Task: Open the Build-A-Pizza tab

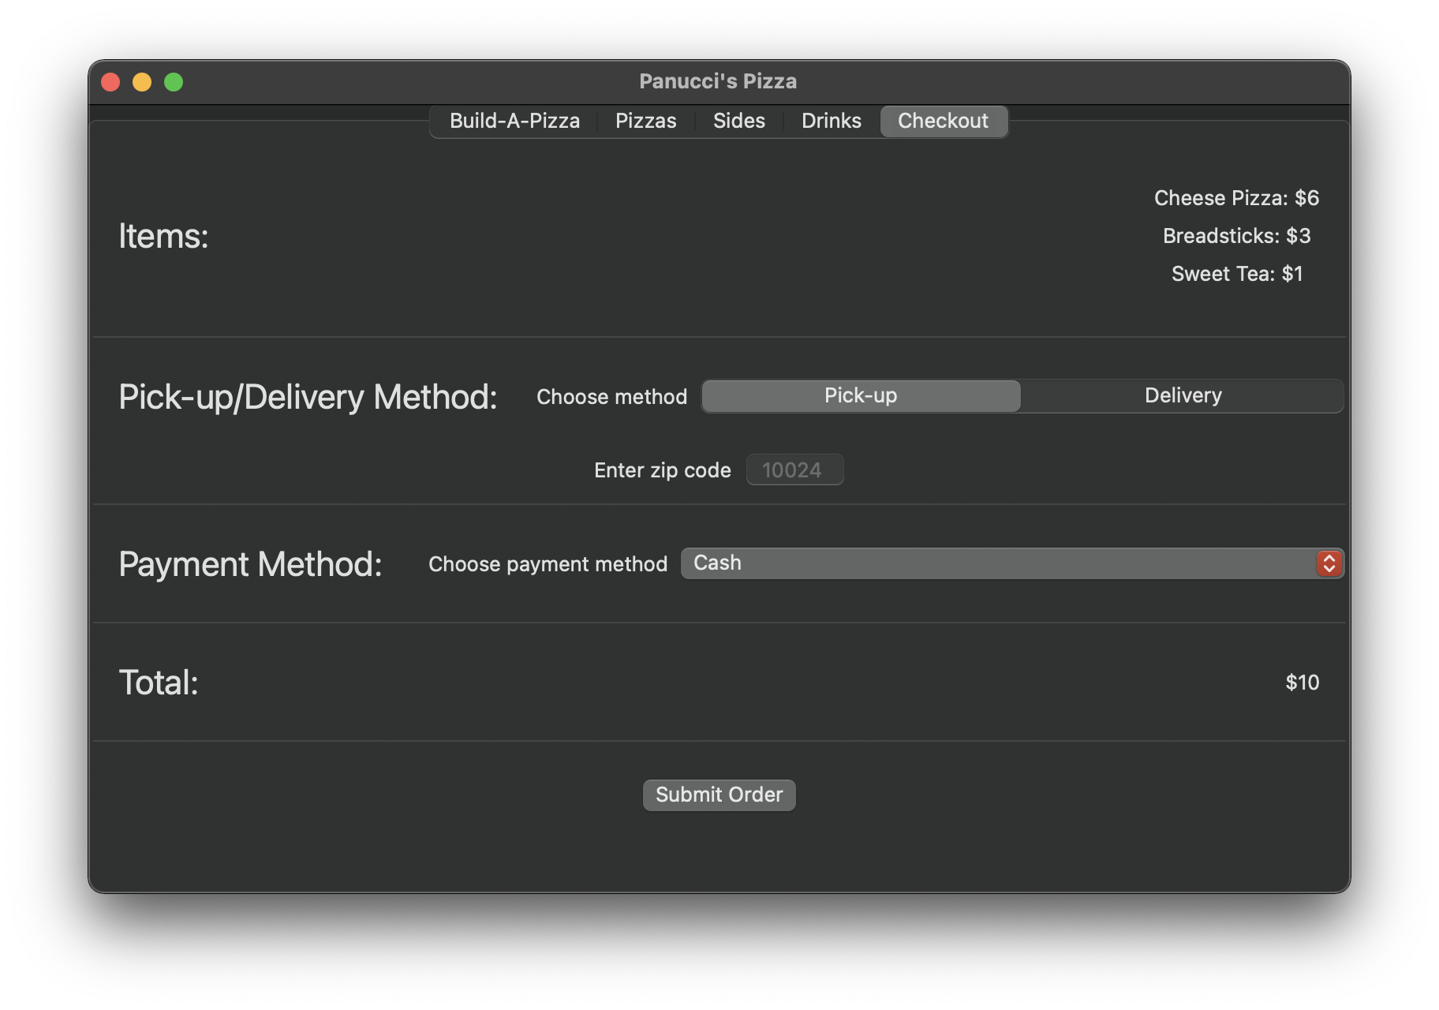Action: click(514, 121)
